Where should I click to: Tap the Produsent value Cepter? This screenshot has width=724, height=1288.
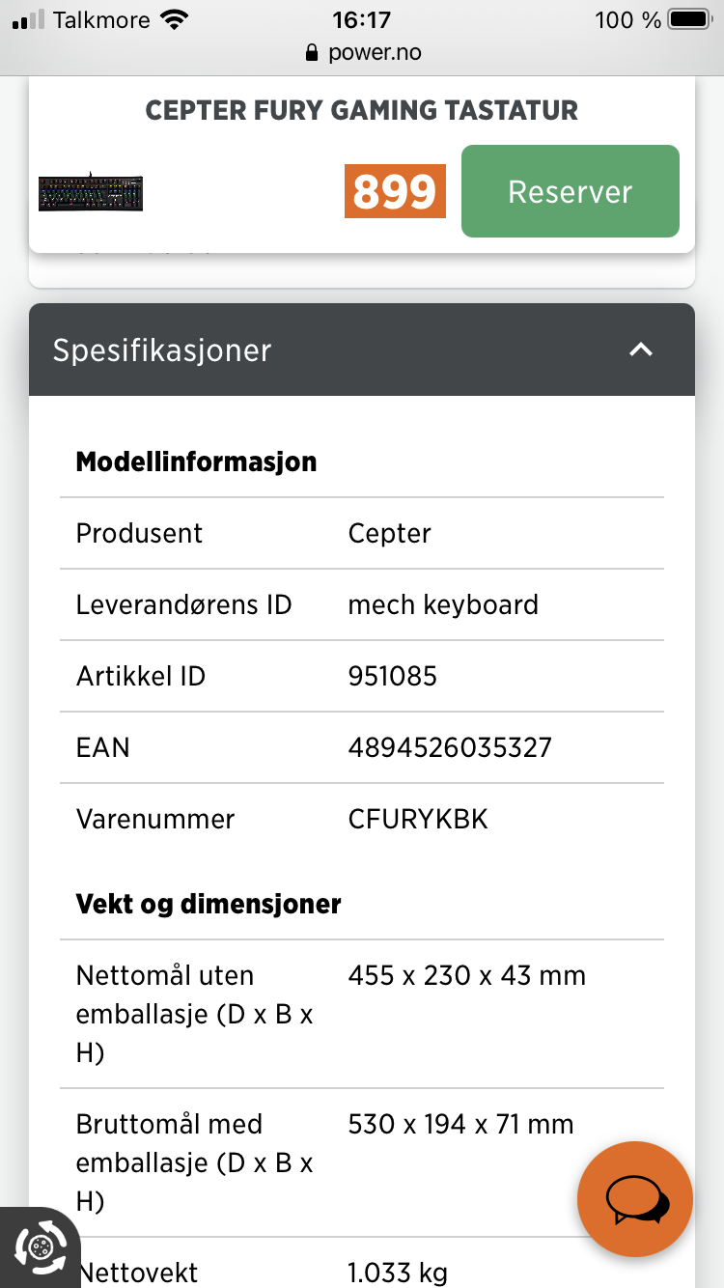(390, 533)
